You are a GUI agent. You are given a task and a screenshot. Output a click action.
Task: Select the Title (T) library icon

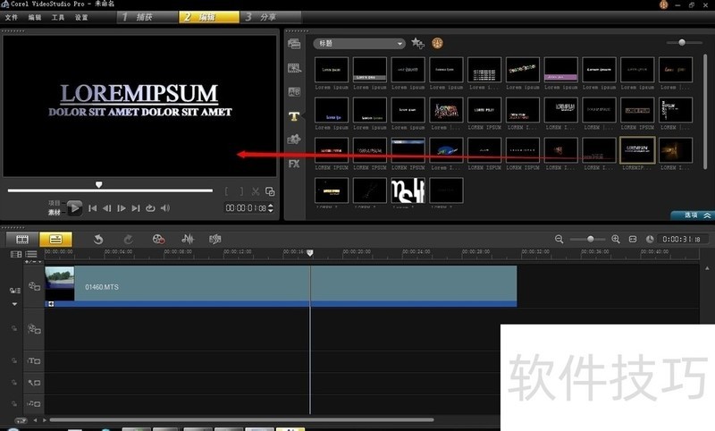tap(294, 116)
